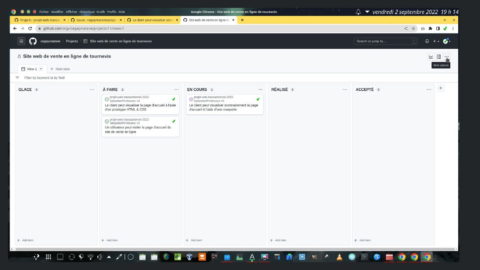Viewport: 480px width, 270px height.
Task: Open the Historique menu
Action: [x=87, y=12]
